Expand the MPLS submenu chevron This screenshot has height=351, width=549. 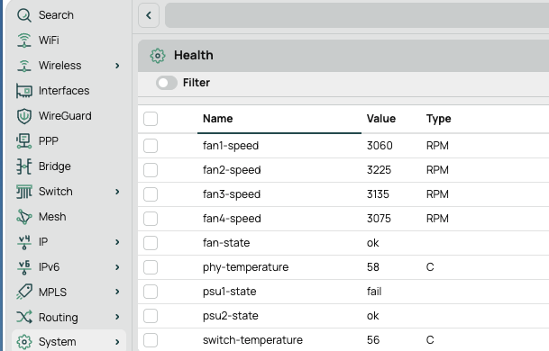tap(117, 292)
